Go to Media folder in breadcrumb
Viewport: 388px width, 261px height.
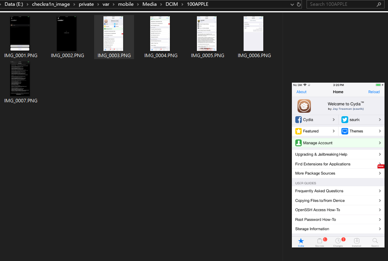pos(149,4)
